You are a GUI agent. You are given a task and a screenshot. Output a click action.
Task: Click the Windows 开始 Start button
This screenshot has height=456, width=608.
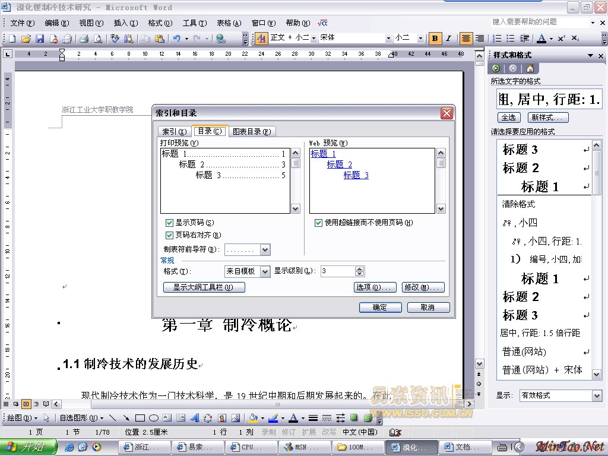click(x=28, y=447)
